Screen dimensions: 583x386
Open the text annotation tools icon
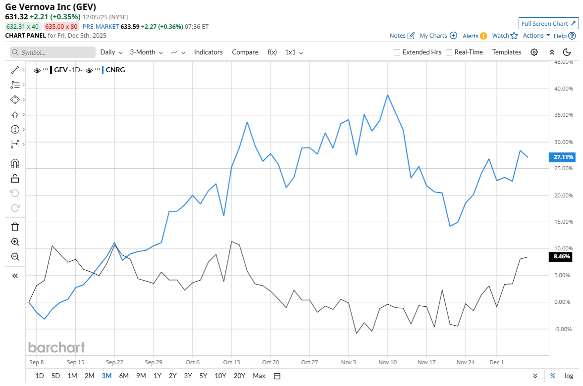[x=15, y=85]
